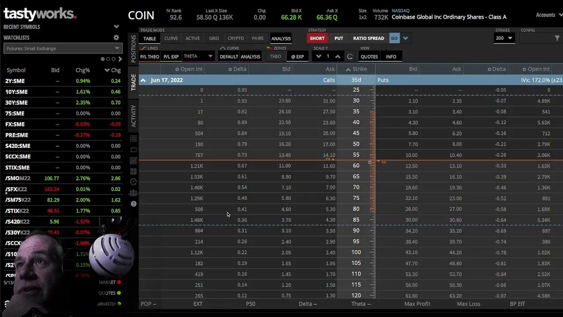Click the Open Int column dot on calls side
This screenshot has height=317, width=563.
tap(177, 69)
